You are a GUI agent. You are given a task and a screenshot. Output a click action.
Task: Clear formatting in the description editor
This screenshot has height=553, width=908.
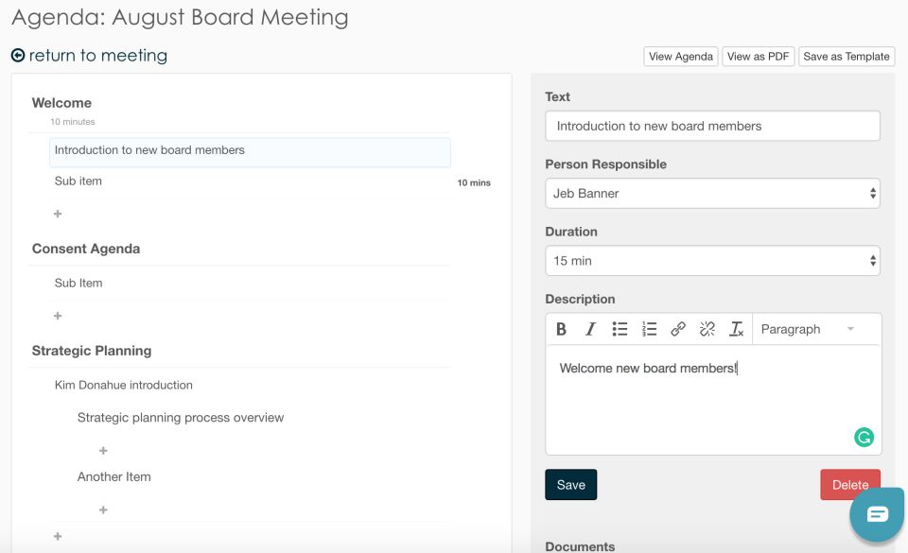pos(737,329)
